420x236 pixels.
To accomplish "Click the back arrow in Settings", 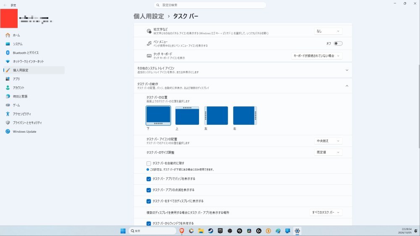I will point(5,5).
